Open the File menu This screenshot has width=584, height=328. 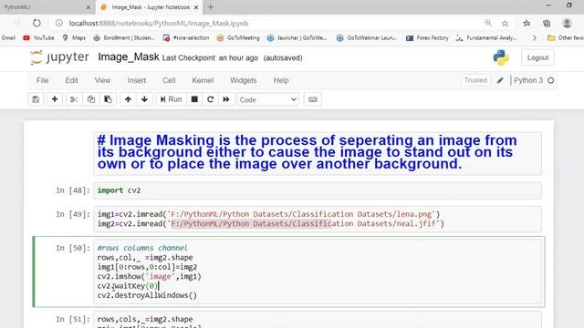(x=43, y=80)
